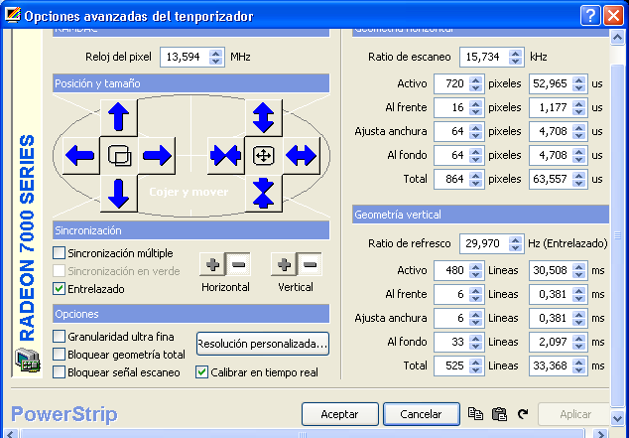Click center overlapping squares position icon
Viewport: 629px width, 438px height.
(119, 155)
